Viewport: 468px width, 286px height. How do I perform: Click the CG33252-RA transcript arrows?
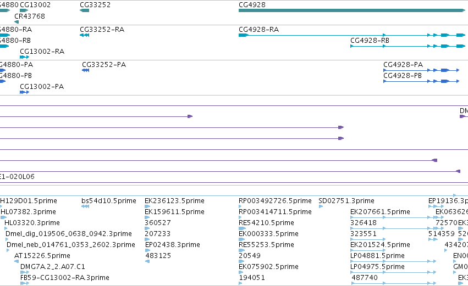[85, 35]
